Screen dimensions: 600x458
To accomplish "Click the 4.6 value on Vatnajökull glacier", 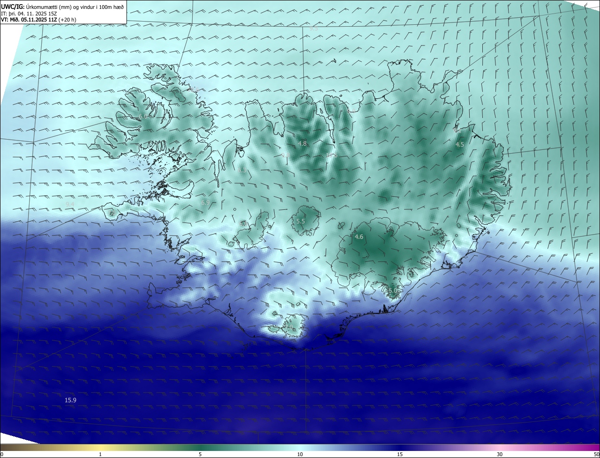I will point(359,237).
